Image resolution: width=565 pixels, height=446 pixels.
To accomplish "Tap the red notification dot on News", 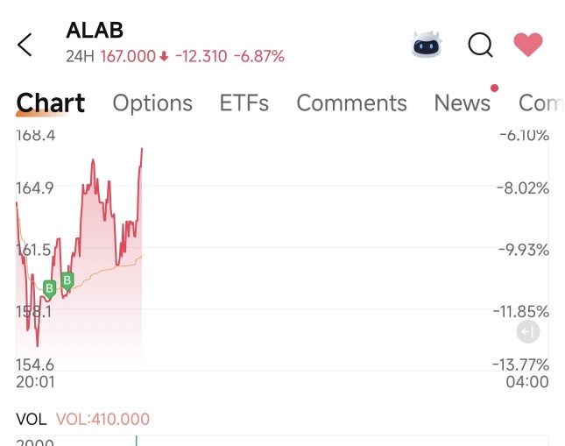I will pyautogui.click(x=495, y=88).
